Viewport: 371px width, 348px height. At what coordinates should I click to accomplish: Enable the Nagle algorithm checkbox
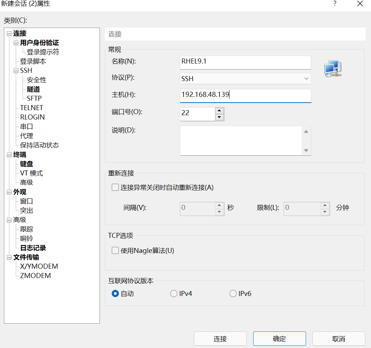[x=115, y=250]
